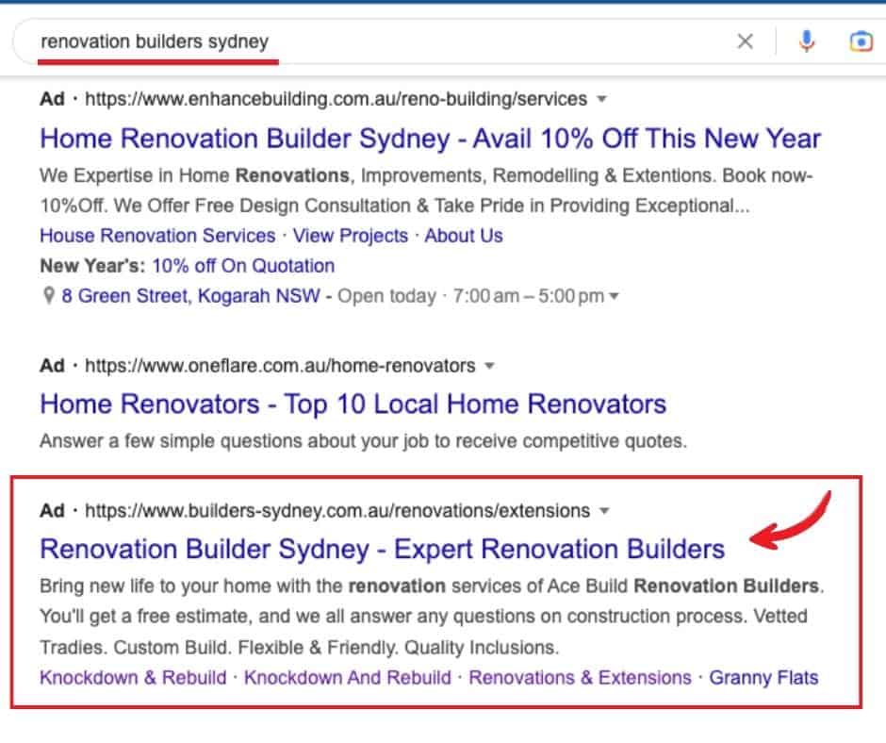Open "Home Renovators - Top 10 Local" headline
Viewport: 886px width, 743px height.
pos(353,405)
